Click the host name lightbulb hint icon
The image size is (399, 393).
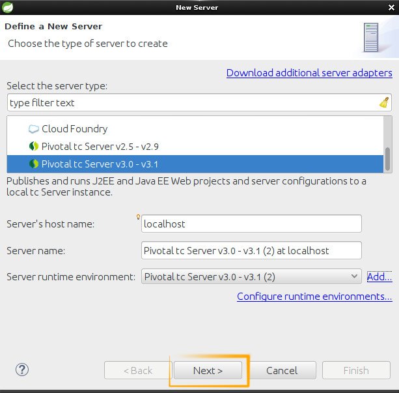(x=138, y=217)
